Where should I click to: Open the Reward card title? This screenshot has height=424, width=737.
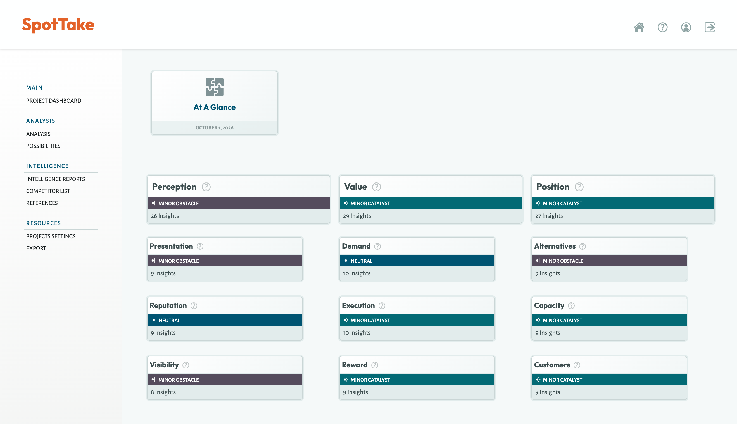pos(355,365)
